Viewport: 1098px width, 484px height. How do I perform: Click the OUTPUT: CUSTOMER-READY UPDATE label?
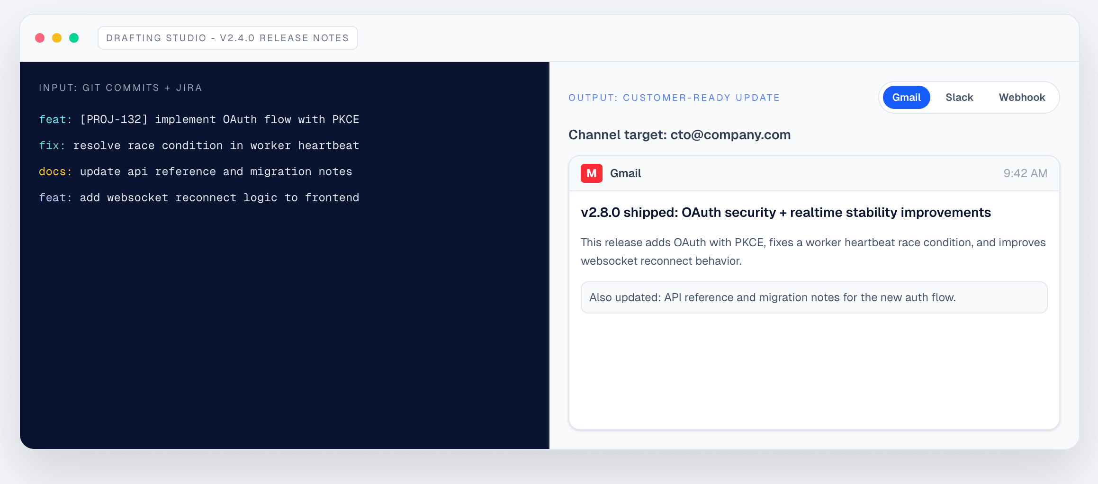[x=674, y=98]
